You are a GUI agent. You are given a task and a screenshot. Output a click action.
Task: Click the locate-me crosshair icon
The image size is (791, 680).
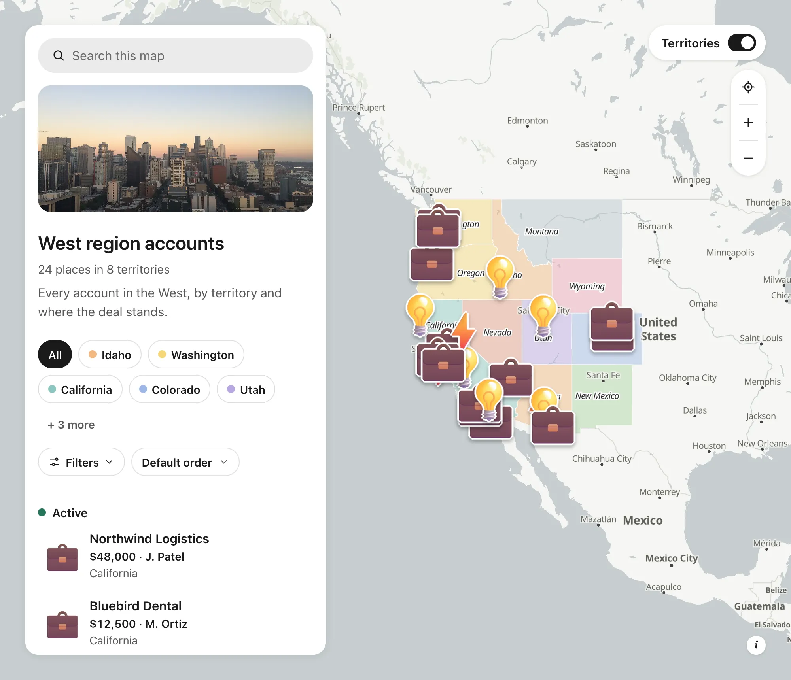[748, 87]
